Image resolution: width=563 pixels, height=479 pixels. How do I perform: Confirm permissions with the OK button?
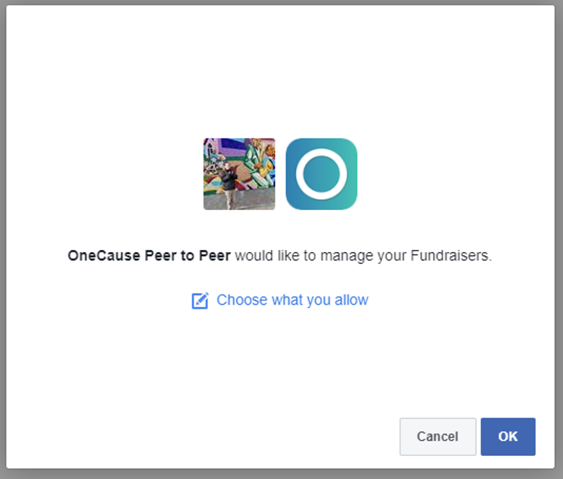[508, 436]
